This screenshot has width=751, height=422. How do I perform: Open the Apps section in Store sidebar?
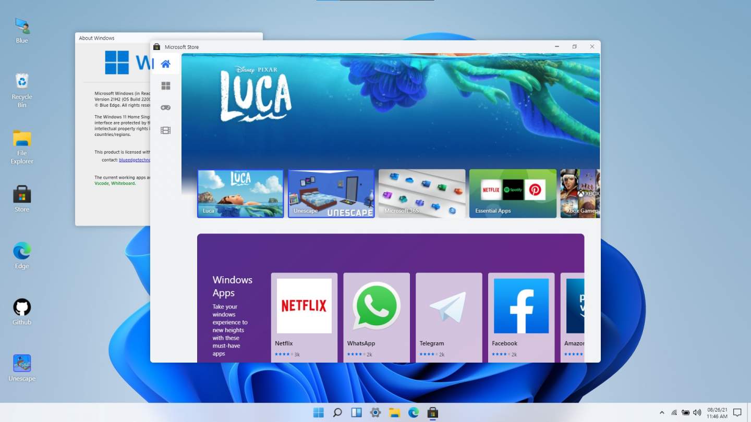165,86
